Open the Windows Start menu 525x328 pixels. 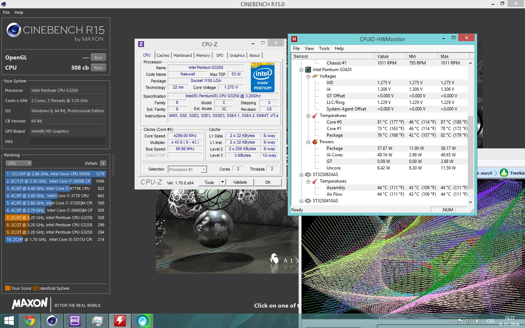[x=9, y=321]
